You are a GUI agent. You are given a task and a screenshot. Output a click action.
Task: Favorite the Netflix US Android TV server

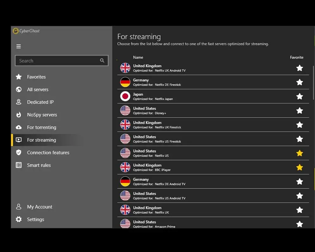[x=300, y=196]
